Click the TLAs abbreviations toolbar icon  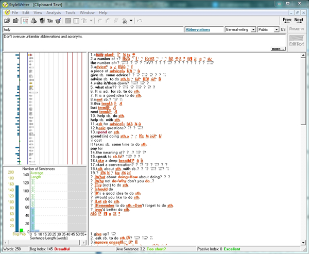[49, 21]
